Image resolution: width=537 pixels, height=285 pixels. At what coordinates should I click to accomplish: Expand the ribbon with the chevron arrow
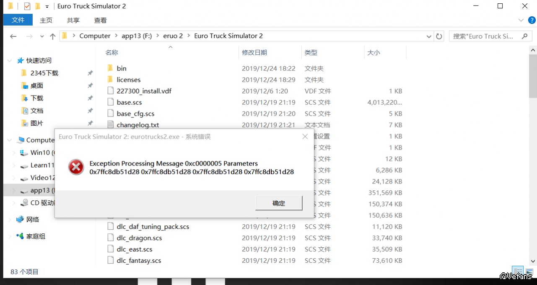click(521, 20)
